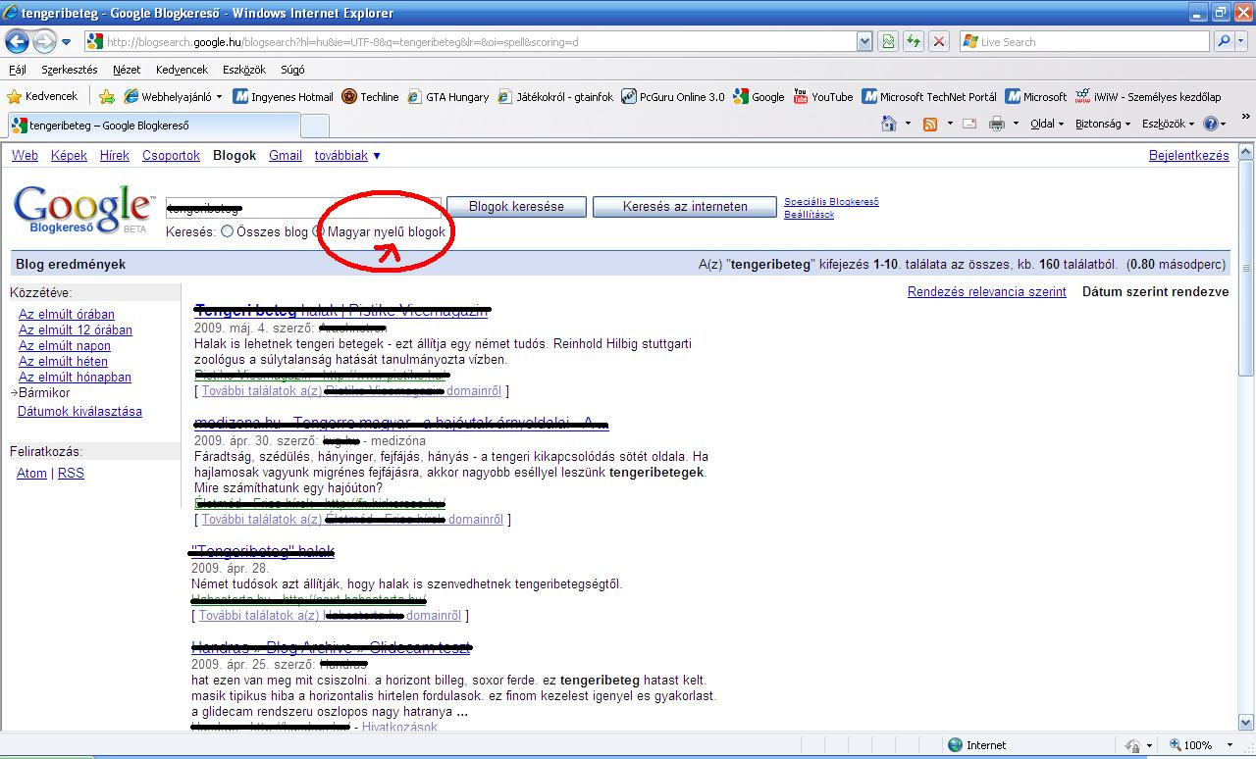Expand the Print dropdown arrow
The width and height of the screenshot is (1256, 759).
pyautogui.click(x=1016, y=124)
